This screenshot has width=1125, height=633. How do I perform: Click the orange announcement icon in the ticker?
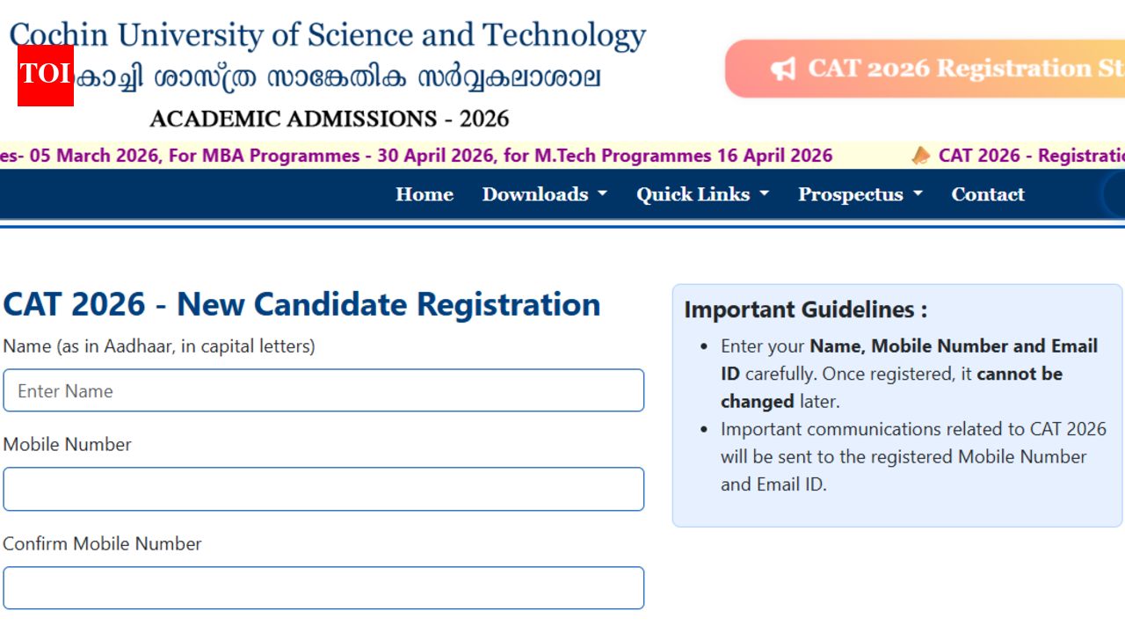pos(921,155)
